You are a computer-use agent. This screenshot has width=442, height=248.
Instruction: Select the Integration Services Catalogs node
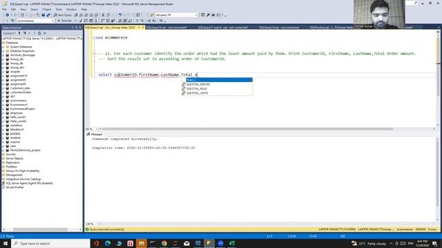(x=23, y=179)
